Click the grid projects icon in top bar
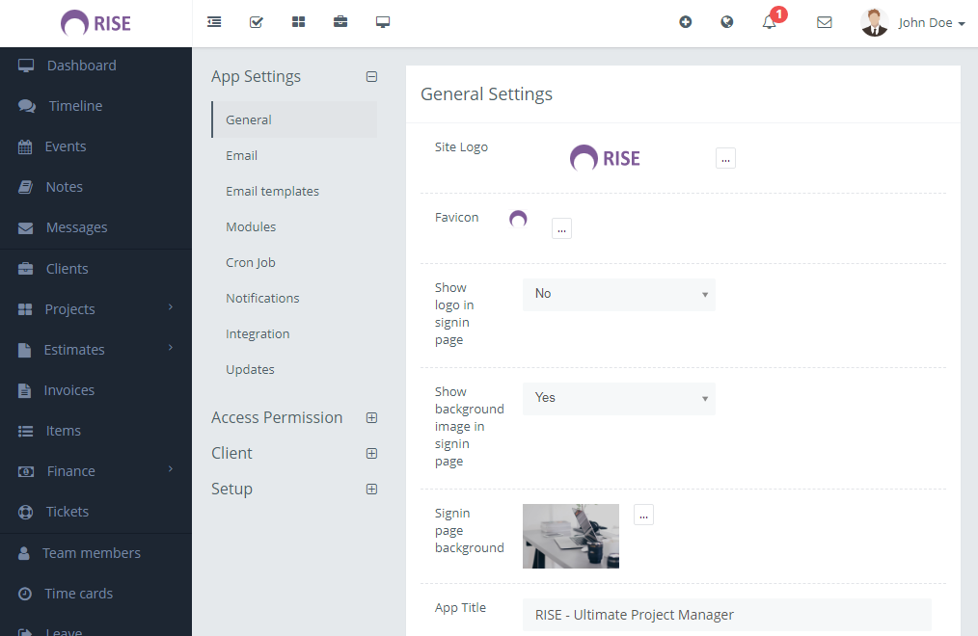This screenshot has width=978, height=636. [299, 22]
